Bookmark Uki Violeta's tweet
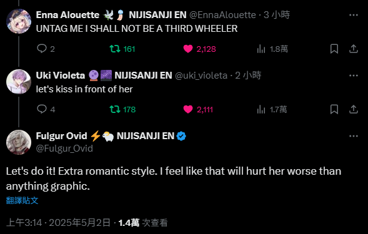Viewport: 368px width, 234px height. point(334,109)
